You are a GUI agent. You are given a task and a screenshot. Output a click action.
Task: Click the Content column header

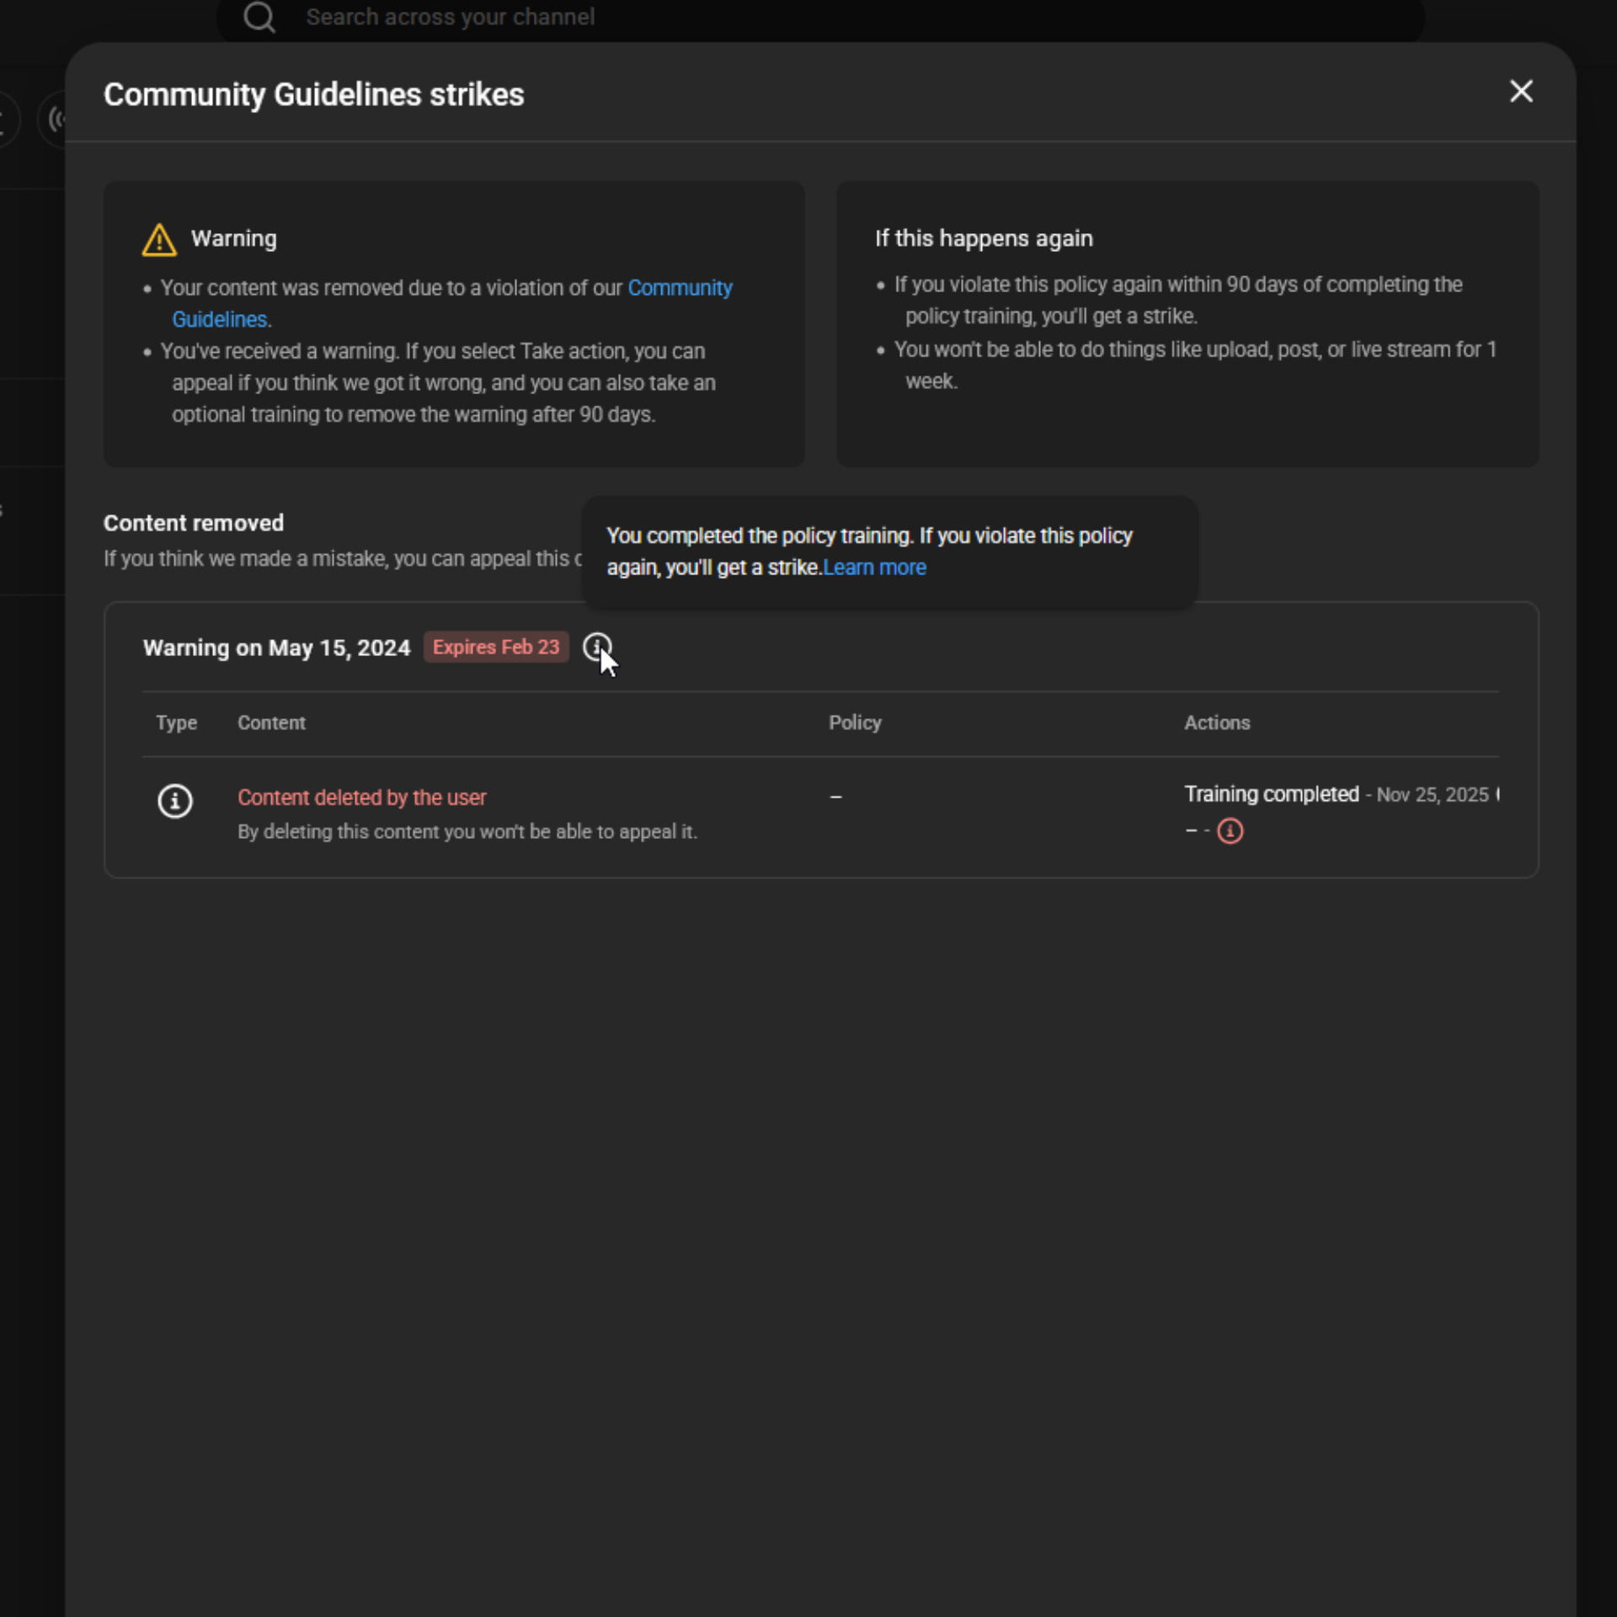(271, 723)
